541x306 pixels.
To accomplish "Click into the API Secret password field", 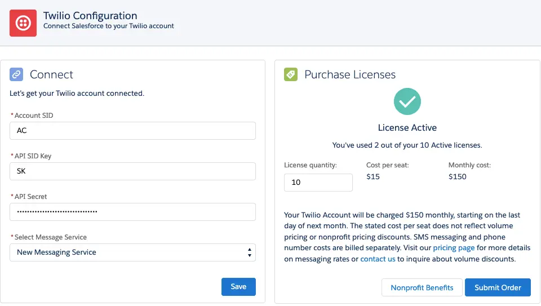I will tap(132, 212).
